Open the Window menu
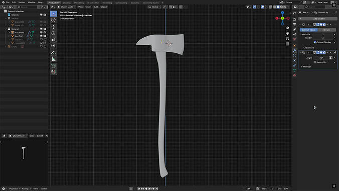339x191 pixels. (32, 2)
